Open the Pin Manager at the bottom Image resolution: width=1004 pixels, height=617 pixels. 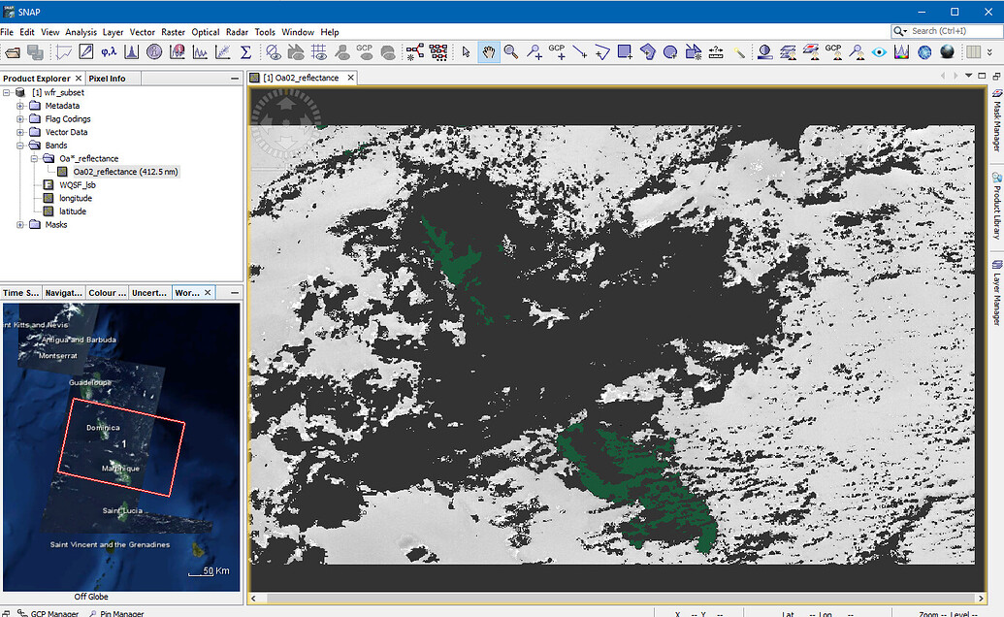121,613
